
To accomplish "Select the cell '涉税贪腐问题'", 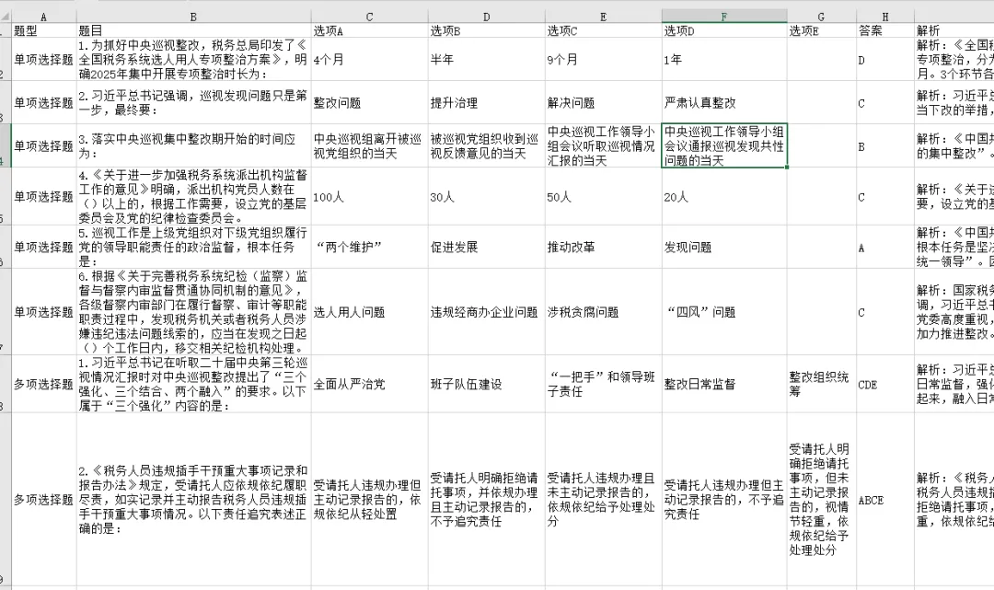I will (x=603, y=312).
